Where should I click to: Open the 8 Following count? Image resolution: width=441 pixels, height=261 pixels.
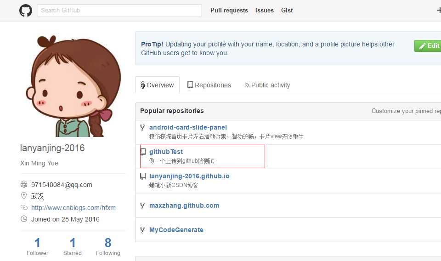point(108,247)
